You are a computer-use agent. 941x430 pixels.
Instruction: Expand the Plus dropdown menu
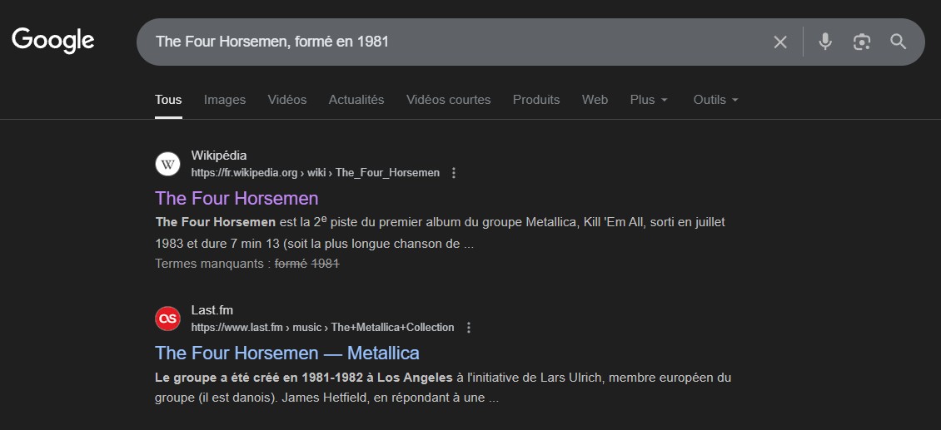tap(649, 100)
